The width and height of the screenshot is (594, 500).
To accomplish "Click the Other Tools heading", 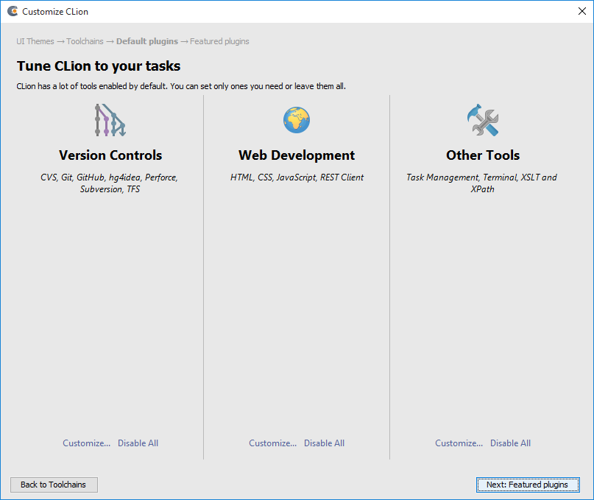I will tap(483, 155).
